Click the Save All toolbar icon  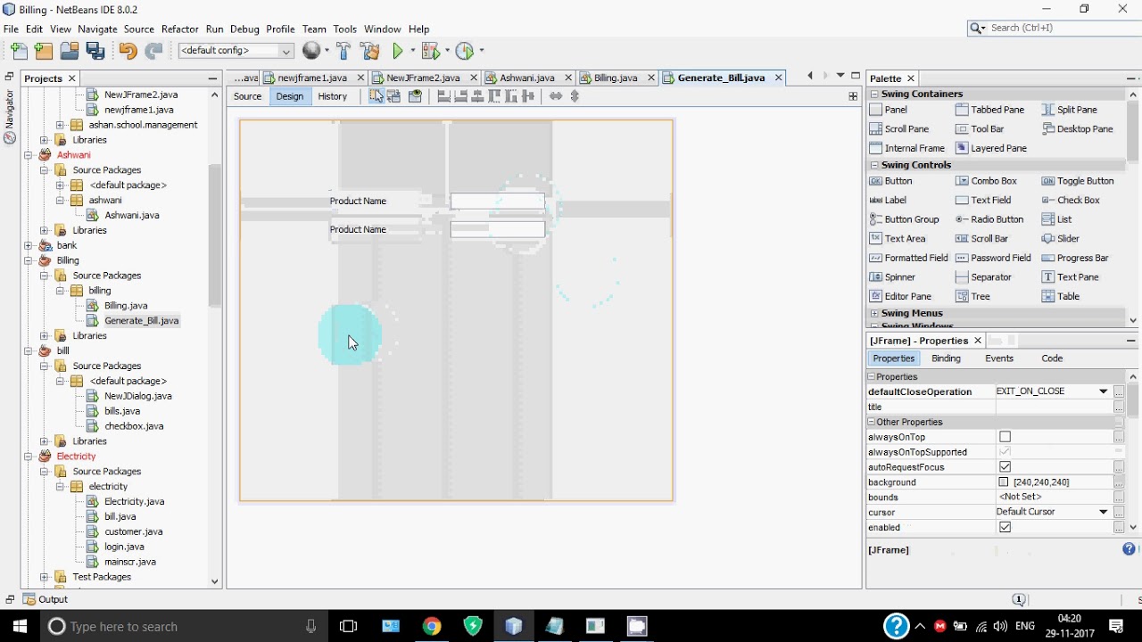click(95, 52)
